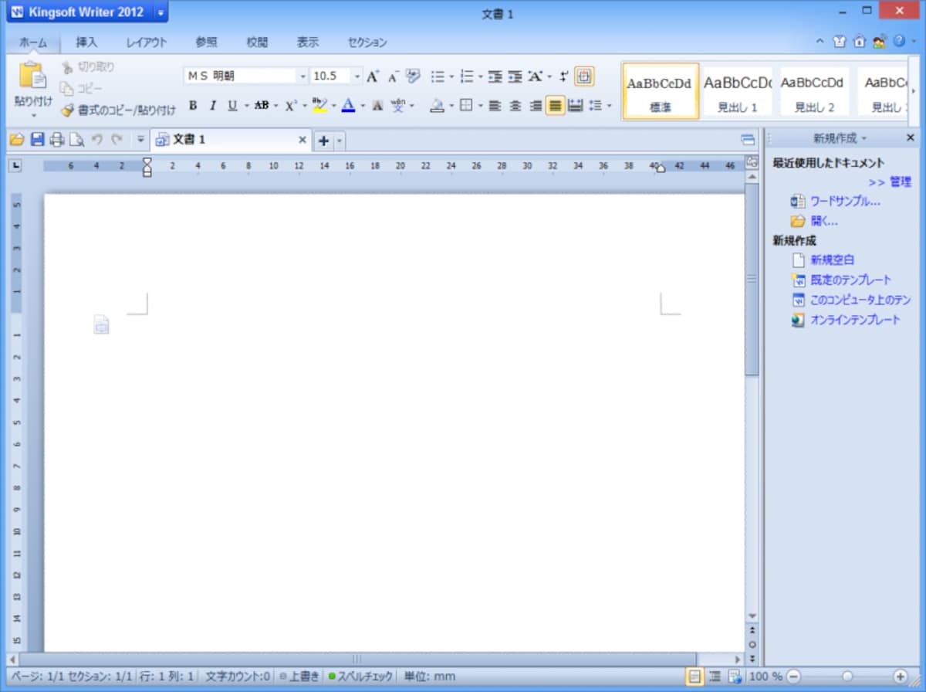The width and height of the screenshot is (926, 692).
Task: Center text with the center align icon
Action: coord(515,105)
